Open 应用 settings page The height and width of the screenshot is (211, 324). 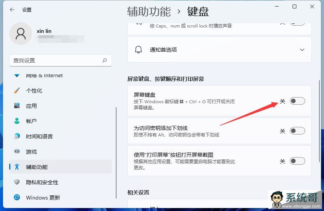(61, 106)
